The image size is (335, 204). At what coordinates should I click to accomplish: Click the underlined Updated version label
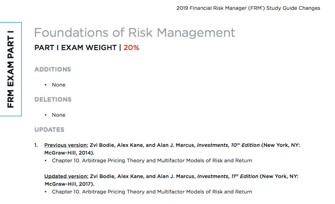pos(66,176)
